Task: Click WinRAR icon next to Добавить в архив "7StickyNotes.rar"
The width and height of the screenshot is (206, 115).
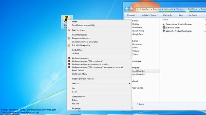Action: pyautogui.click(x=69, y=61)
